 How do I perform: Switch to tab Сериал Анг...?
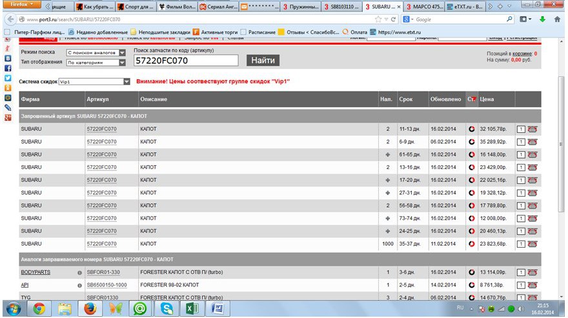click(x=218, y=6)
